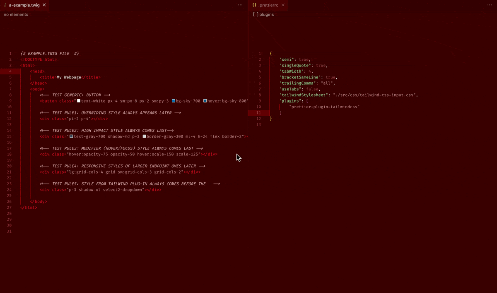Open the text-gray-700 color swatch
497x293 pixels.
71,136
